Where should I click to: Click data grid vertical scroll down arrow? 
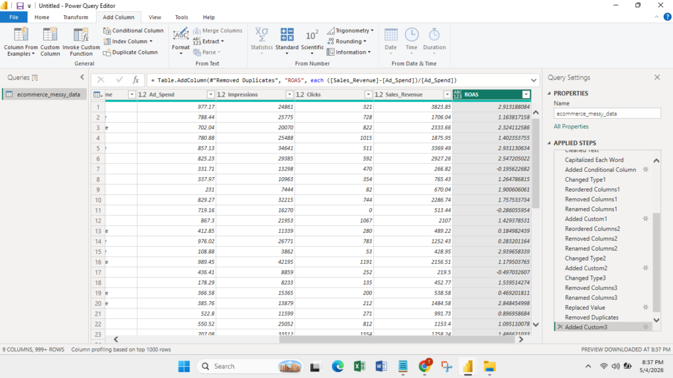point(536,324)
